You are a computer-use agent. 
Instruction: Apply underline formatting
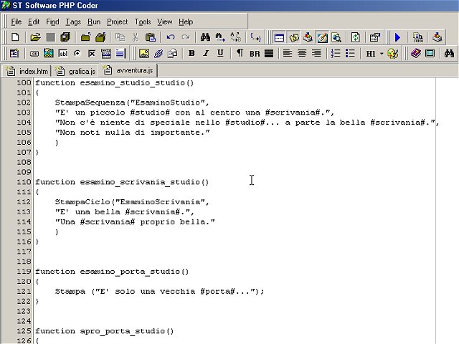pos(220,53)
